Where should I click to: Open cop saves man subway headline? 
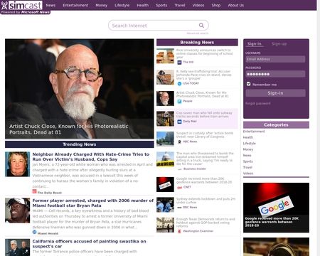tap(204, 114)
